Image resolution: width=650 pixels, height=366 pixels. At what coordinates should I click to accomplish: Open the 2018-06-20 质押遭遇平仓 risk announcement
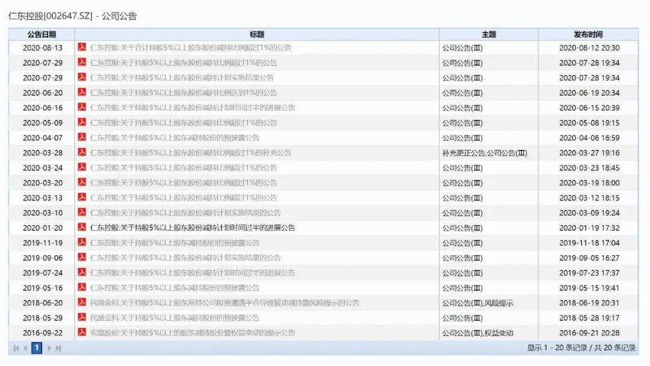tap(223, 303)
